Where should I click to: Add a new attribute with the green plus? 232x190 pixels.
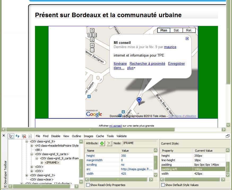click(102, 143)
